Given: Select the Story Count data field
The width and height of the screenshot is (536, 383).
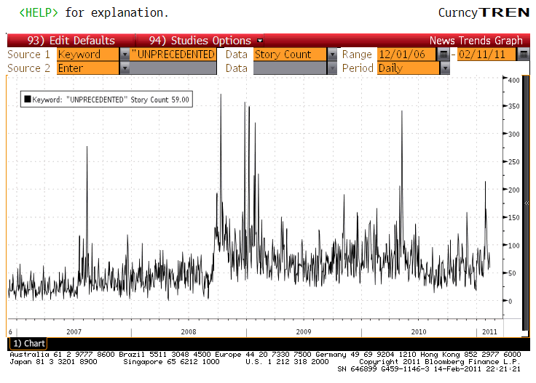Looking at the screenshot, I should [x=291, y=55].
